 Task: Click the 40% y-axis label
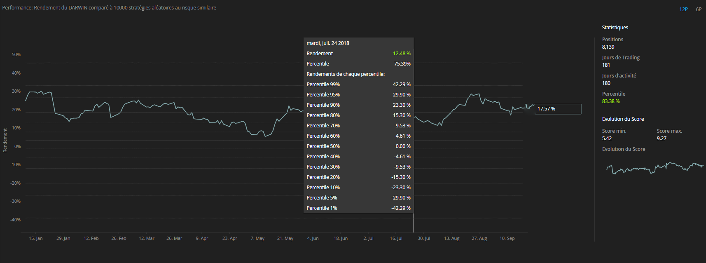pos(16,73)
